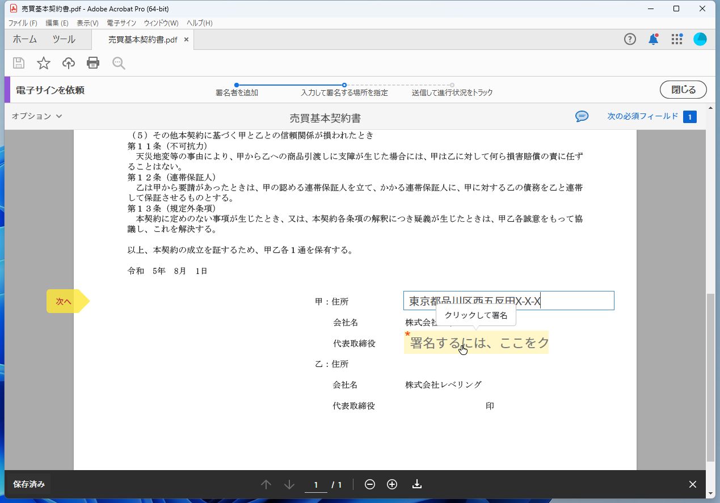Open the 電子サイン menu
The height and width of the screenshot is (503, 720).
click(121, 23)
